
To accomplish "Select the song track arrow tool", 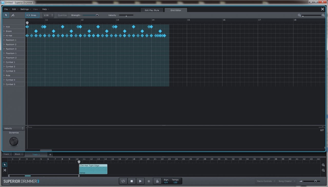I will point(5,165).
